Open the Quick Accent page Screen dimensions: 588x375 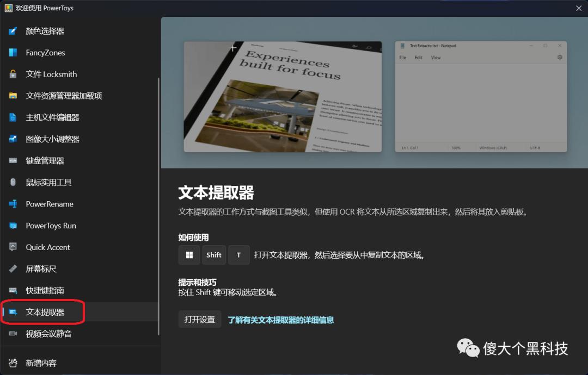point(46,247)
